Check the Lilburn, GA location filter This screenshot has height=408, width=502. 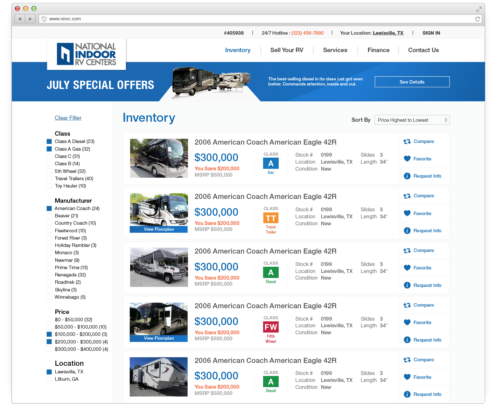coord(49,379)
